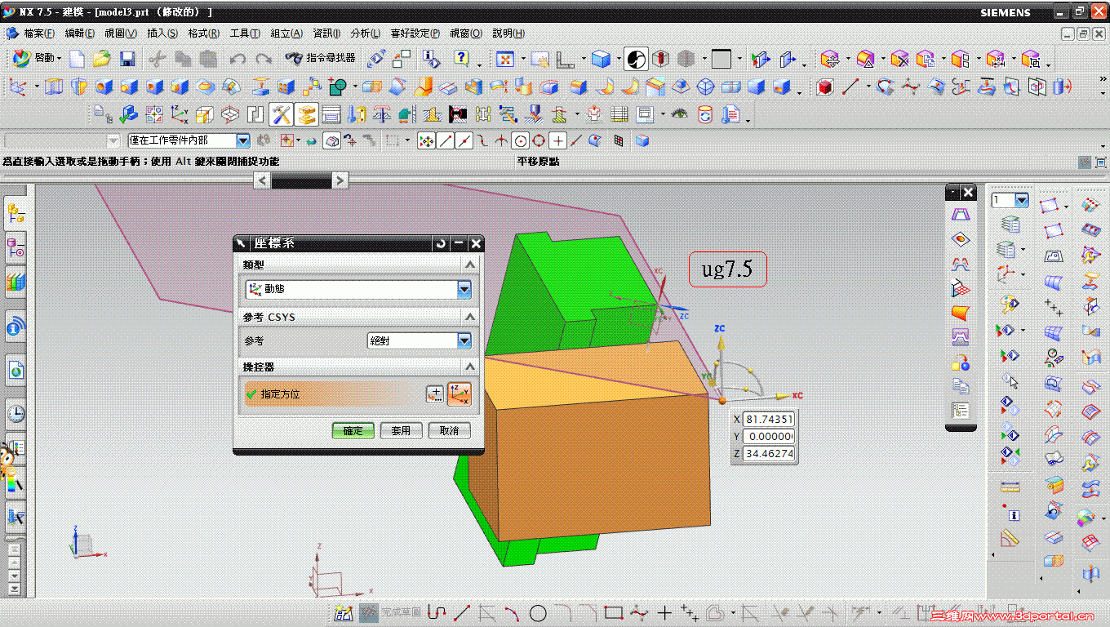This screenshot has height=627, width=1110.
Task: Click the XYZ coordinate system icon in toolbar
Action: (180, 114)
